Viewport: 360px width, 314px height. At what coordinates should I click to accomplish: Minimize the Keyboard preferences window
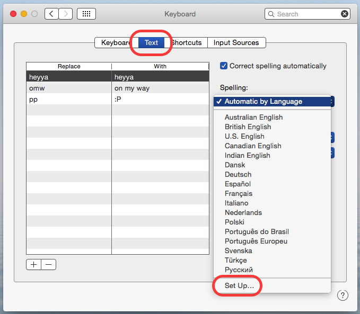point(24,14)
